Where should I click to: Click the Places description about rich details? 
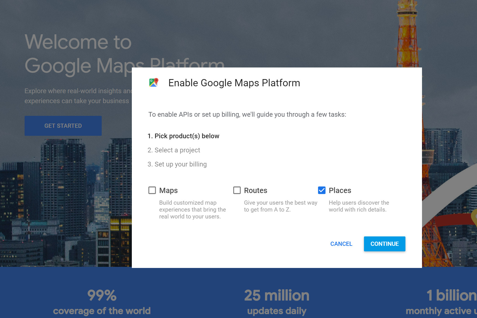(359, 206)
